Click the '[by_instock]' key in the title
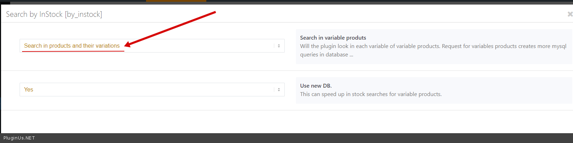The height and width of the screenshot is (143, 573). 83,14
